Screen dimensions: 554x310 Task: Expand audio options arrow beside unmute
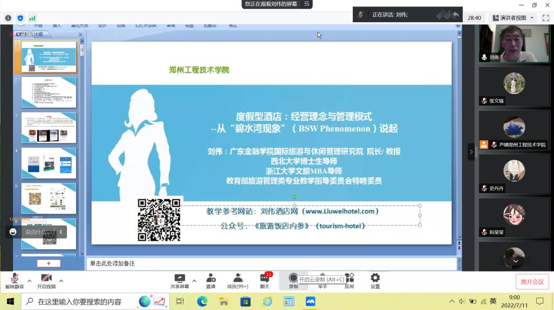tap(30, 281)
